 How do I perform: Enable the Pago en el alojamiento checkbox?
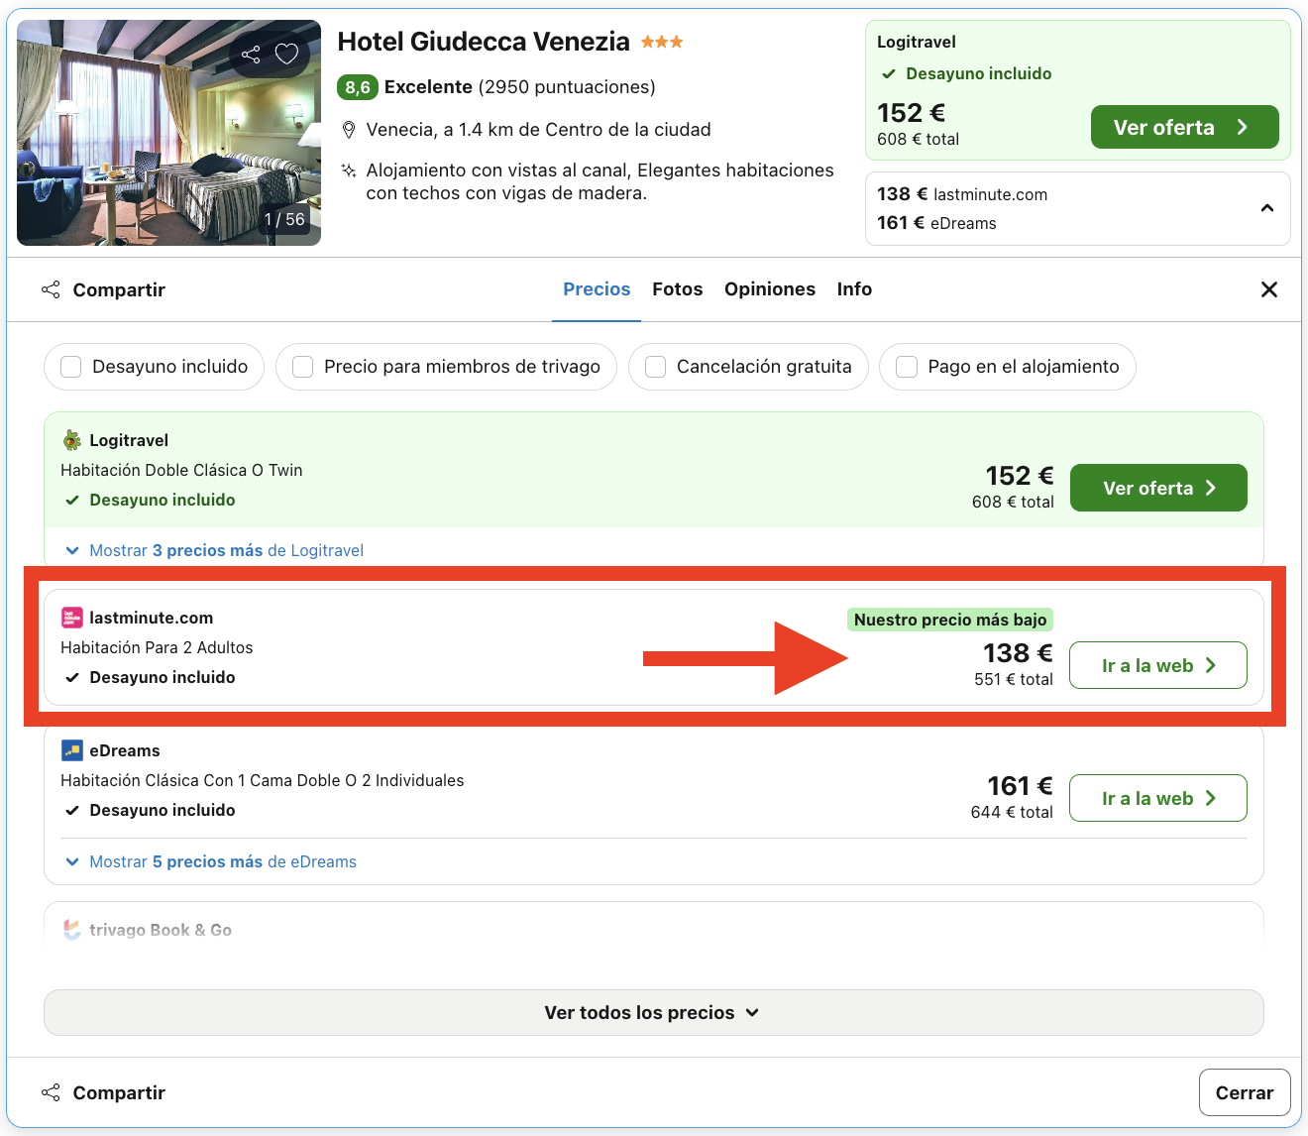point(907,367)
